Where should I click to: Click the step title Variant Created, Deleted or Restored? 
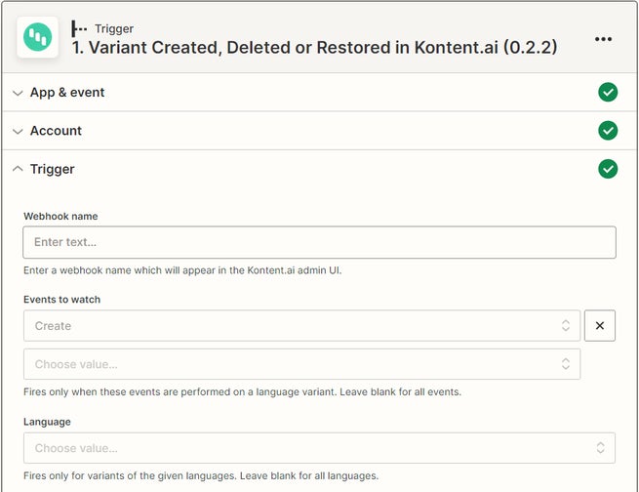pos(314,47)
